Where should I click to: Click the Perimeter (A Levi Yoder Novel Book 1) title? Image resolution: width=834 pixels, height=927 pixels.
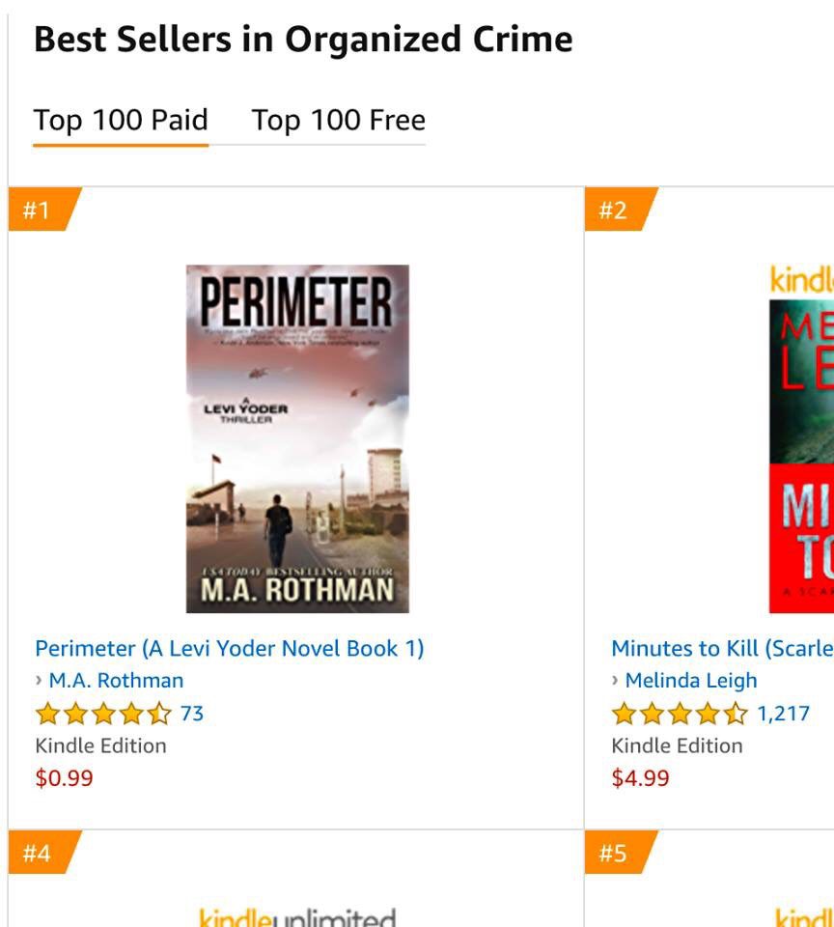230,648
